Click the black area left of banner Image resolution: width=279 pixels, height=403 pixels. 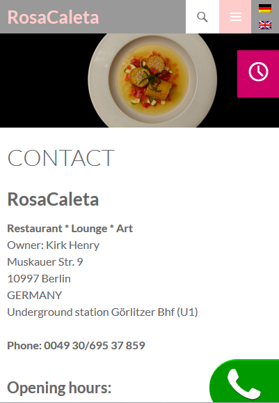[44, 80]
